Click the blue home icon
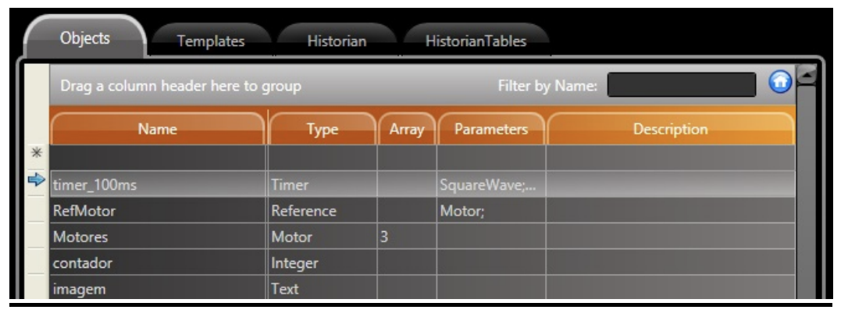 tap(780, 83)
